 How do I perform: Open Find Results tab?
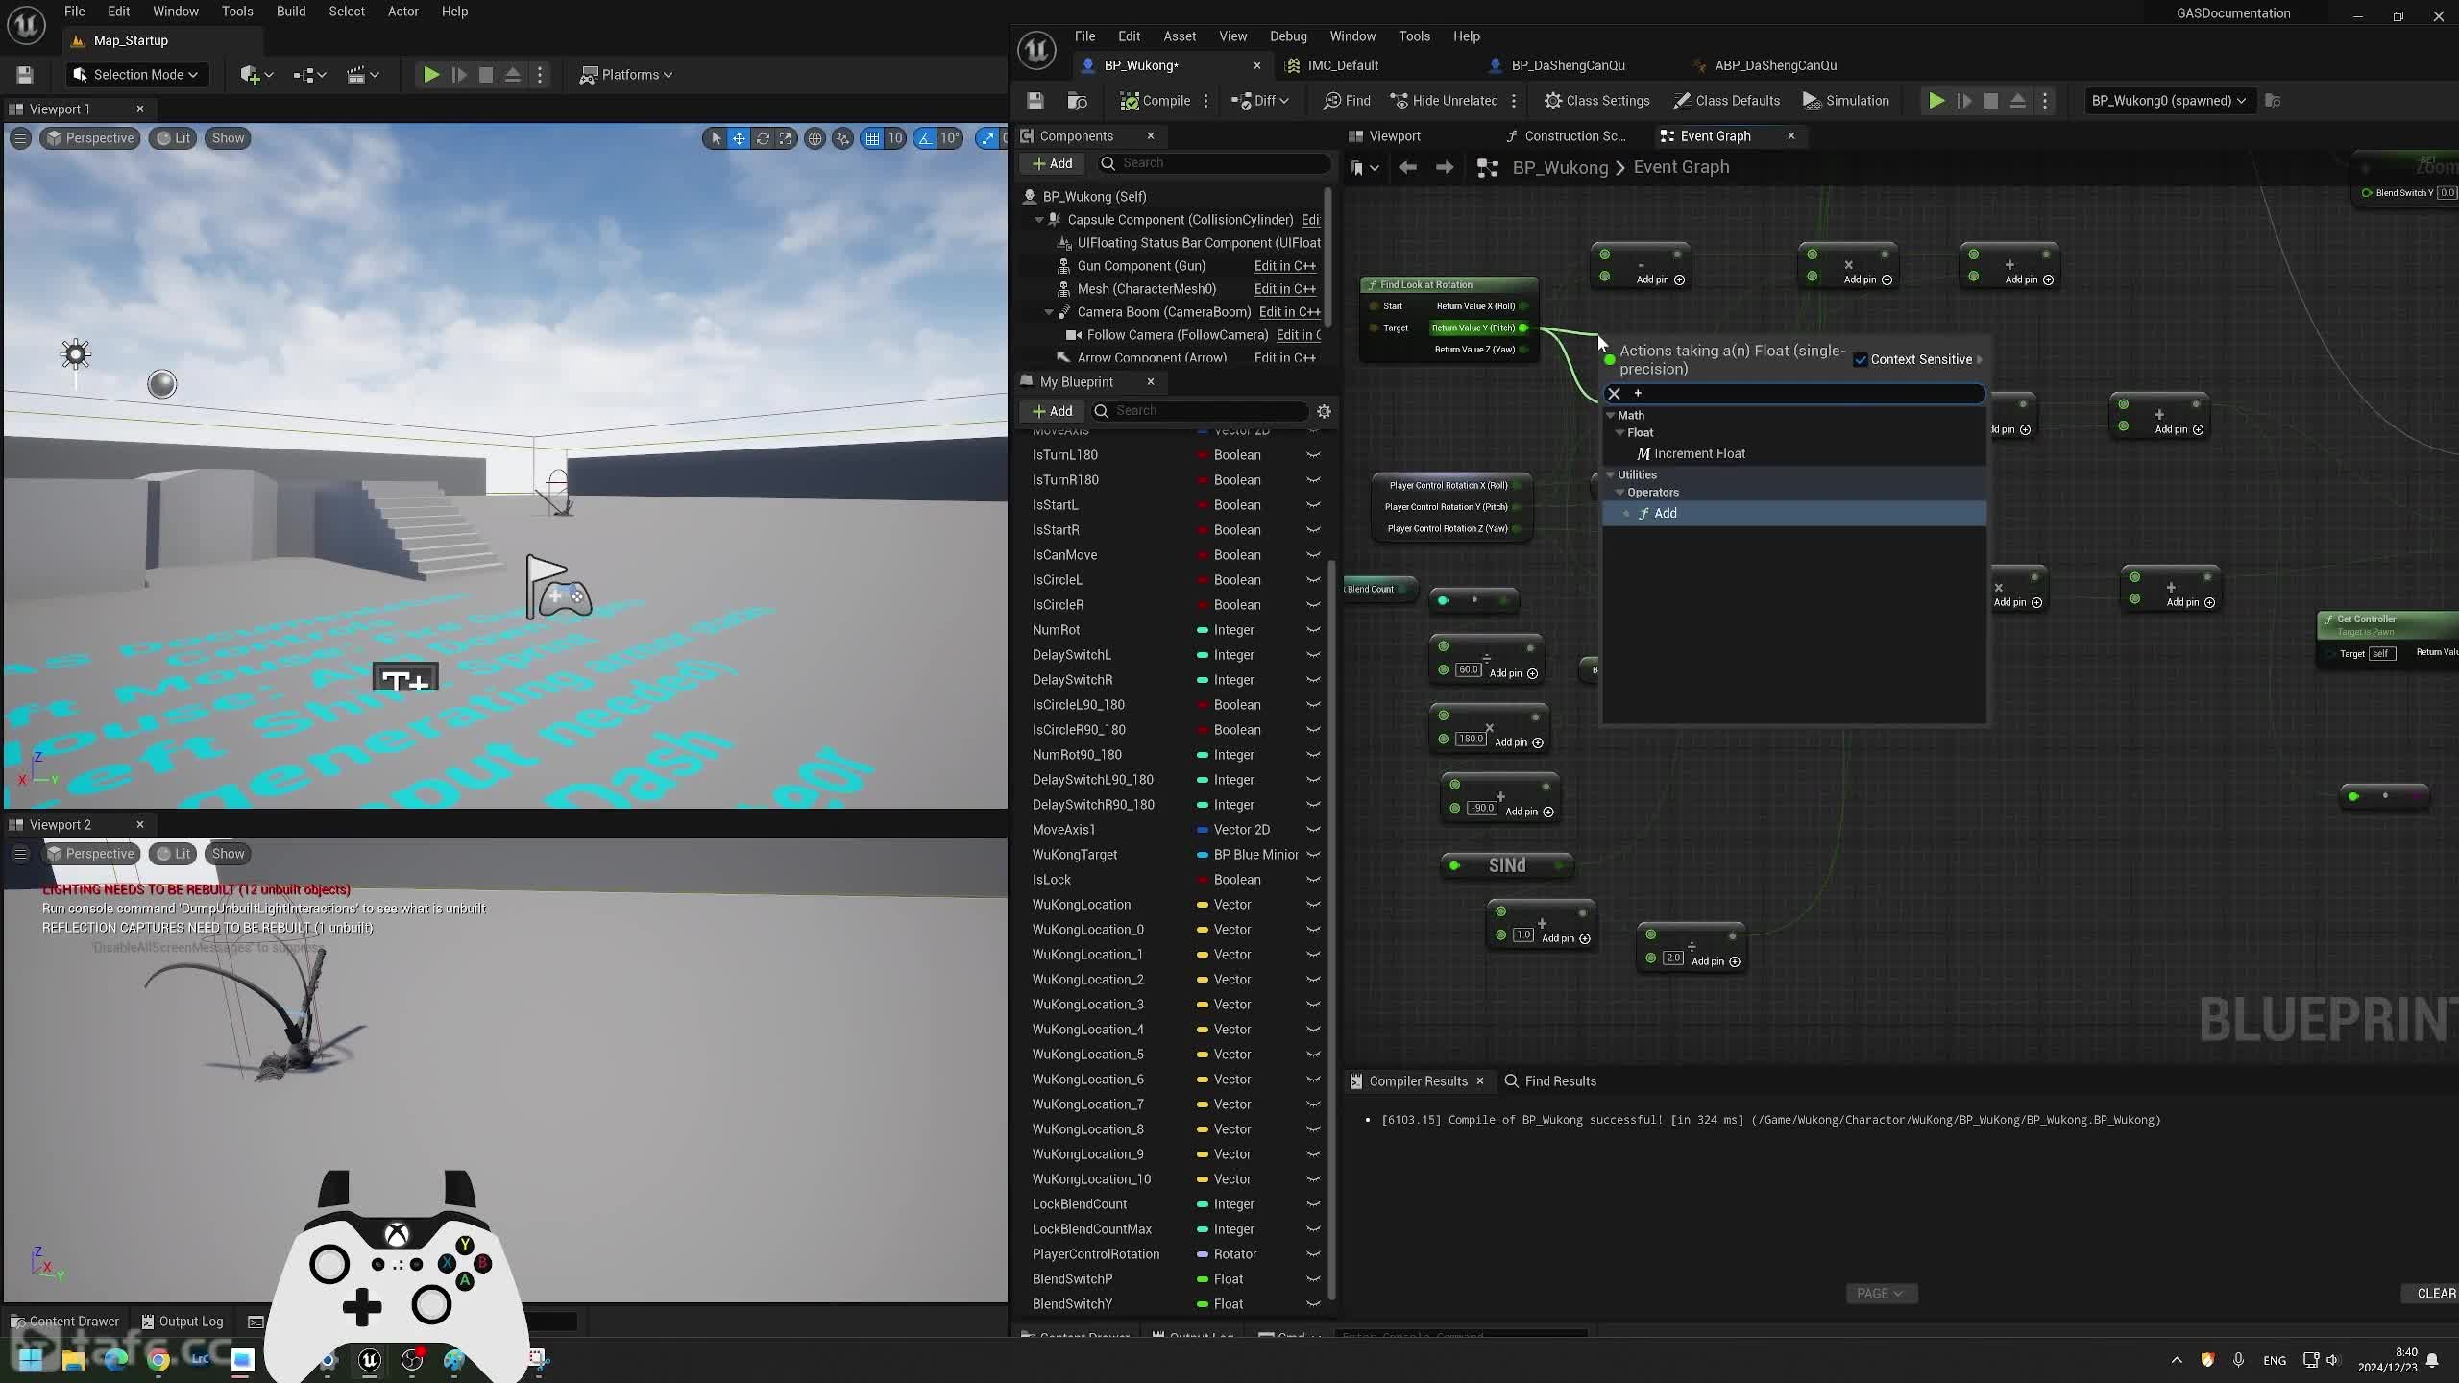click(x=1550, y=1081)
